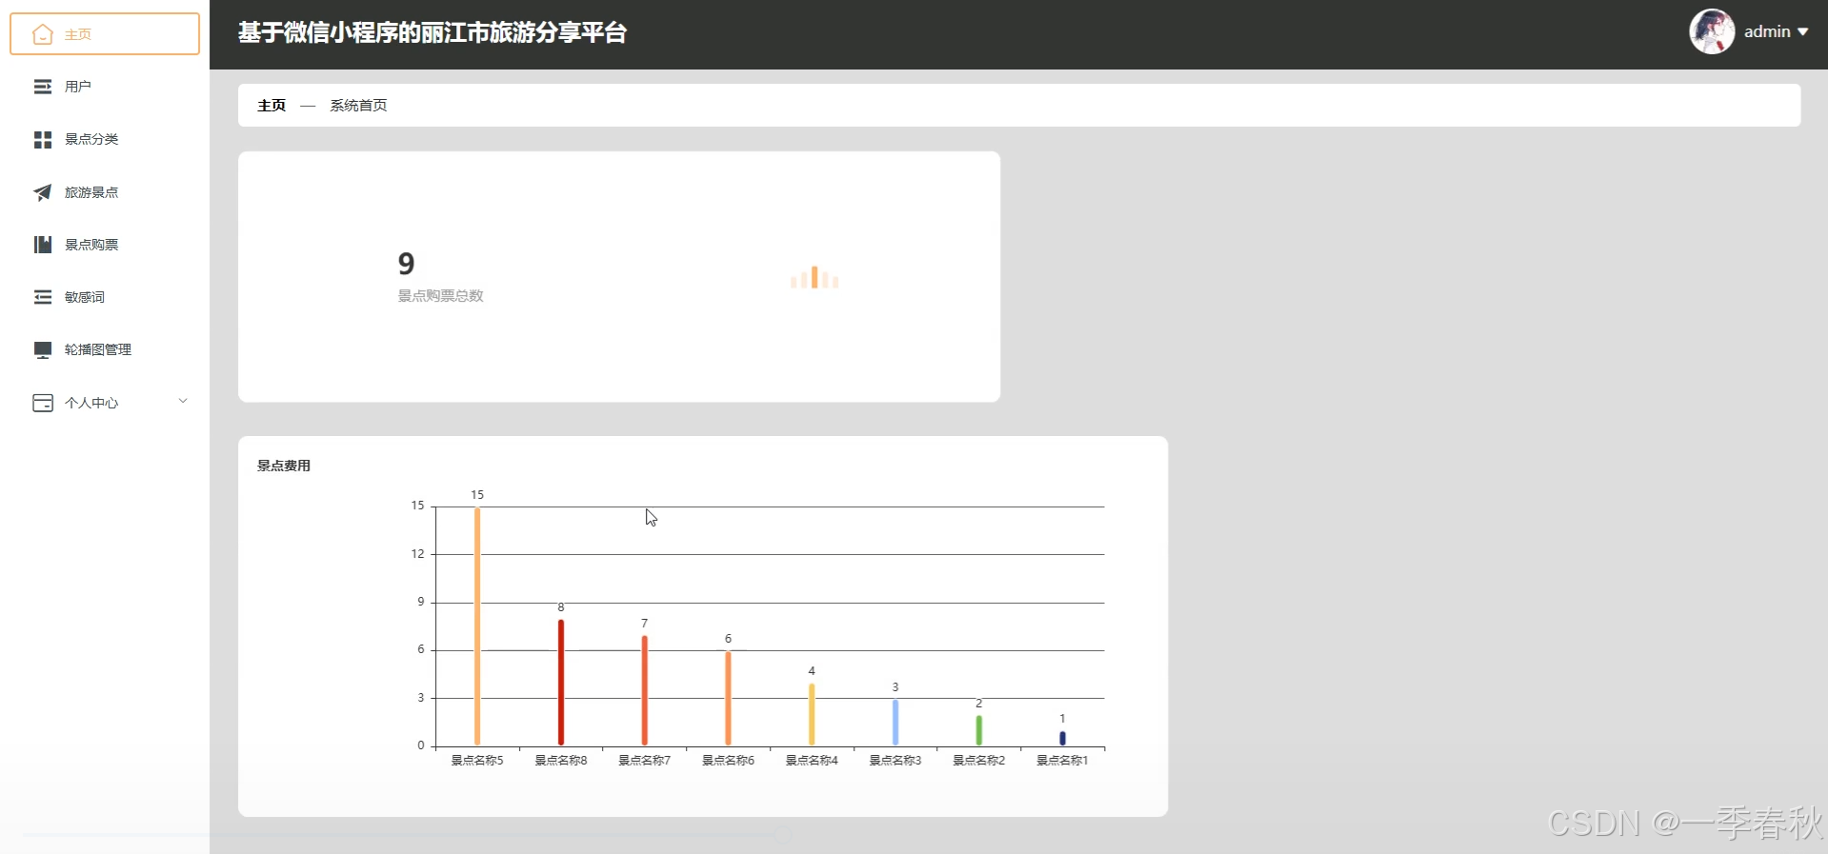The height and width of the screenshot is (854, 1828).
Task: Select the 轮播图管理 menu entry
Action: coord(98,349)
